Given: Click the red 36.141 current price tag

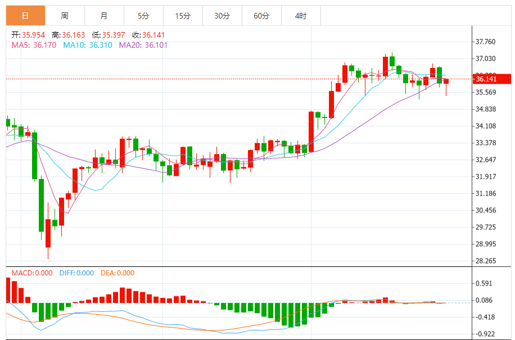Looking at the screenshot, I should pos(492,79).
